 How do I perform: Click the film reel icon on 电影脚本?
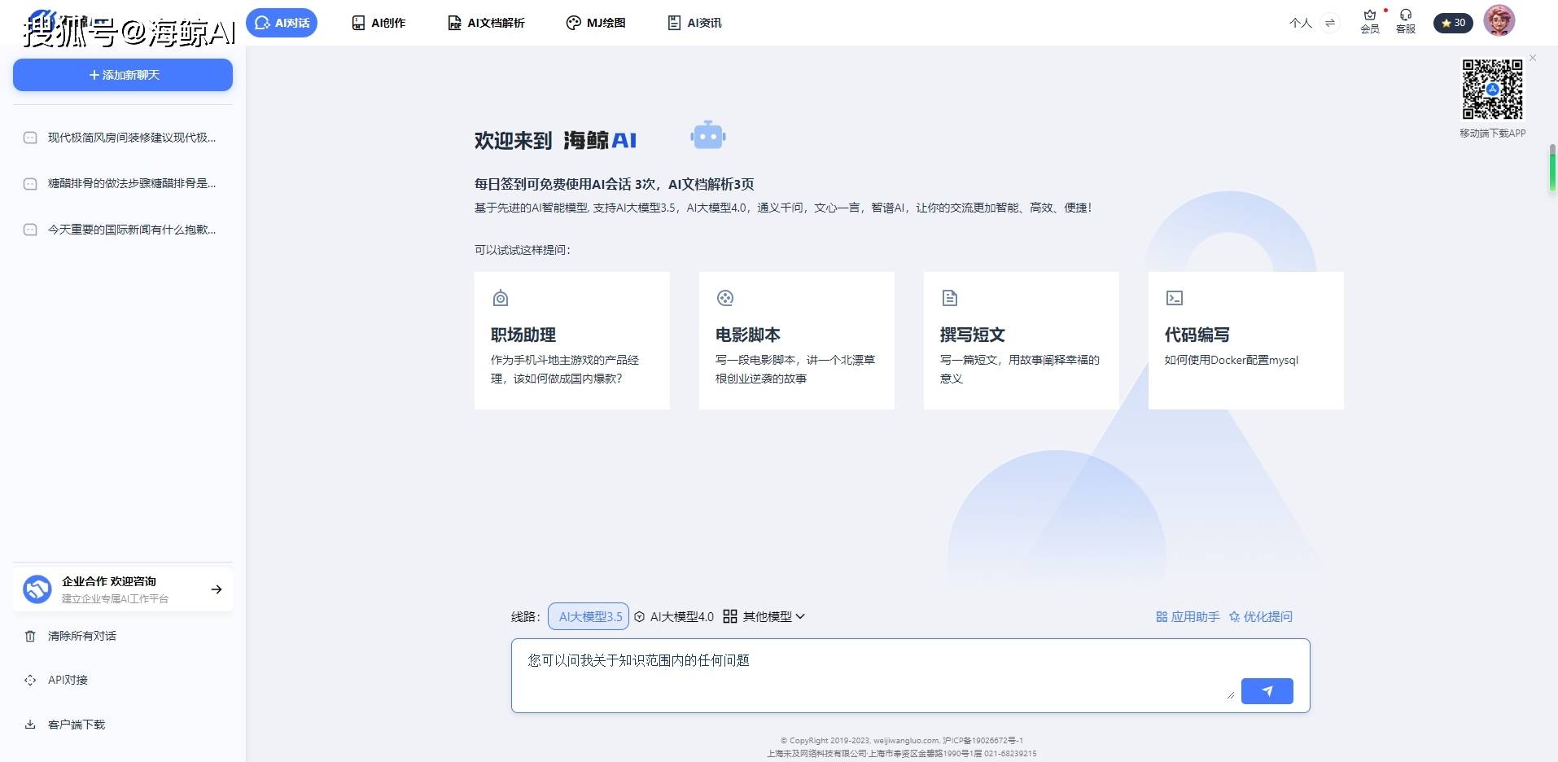pos(725,298)
